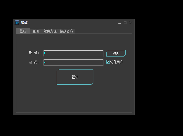This screenshot has height=136, width=183.
Task: Click the disabled maximize window button
Action: point(125,23)
